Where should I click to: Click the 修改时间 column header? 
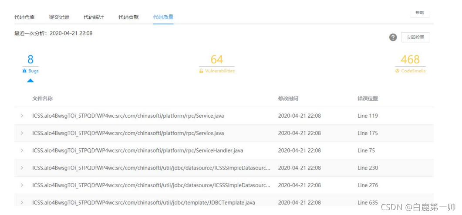point(288,99)
